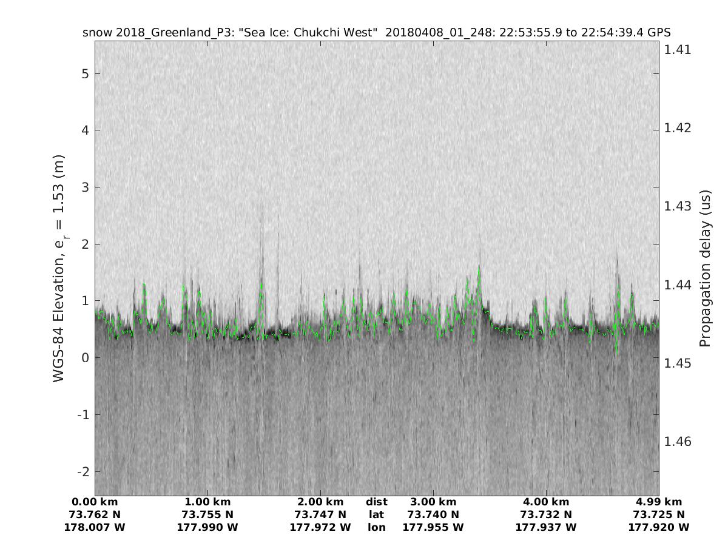Click the plot title text at top
Viewport: 728px width, 546px height.
click(x=376, y=32)
